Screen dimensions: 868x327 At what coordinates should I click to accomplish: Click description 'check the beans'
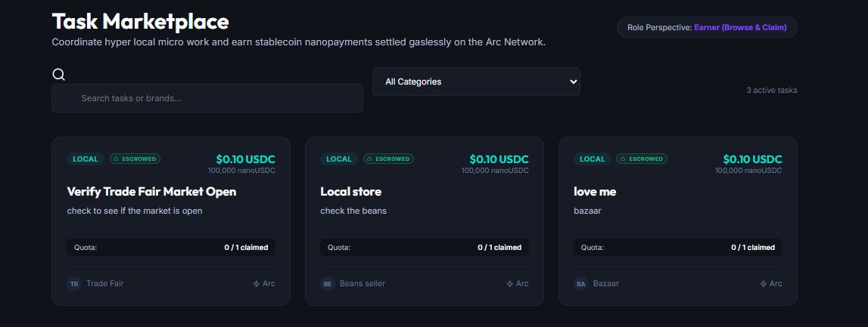pos(353,211)
